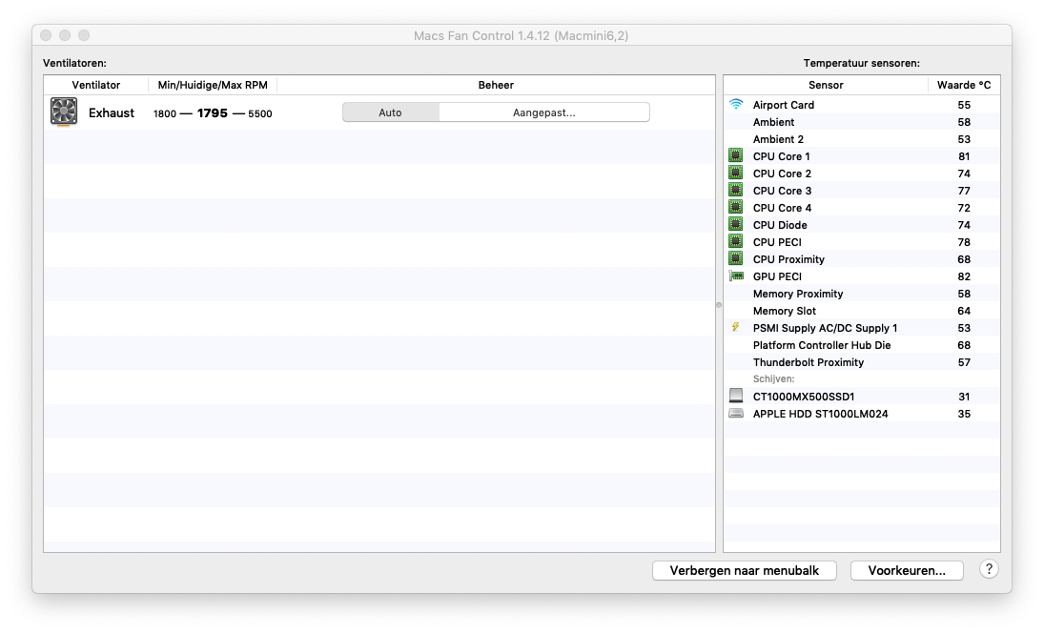Viewport: 1044px width, 633px height.
Task: Click the CPU Core 3 chip icon
Action: [736, 191]
